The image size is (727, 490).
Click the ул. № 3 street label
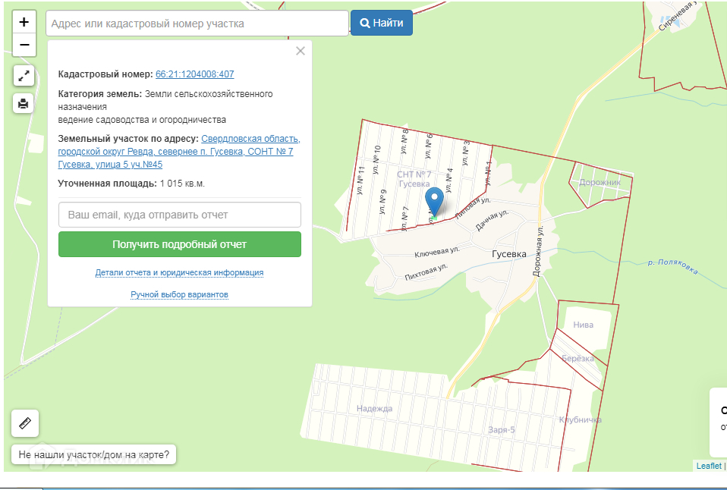click(x=465, y=153)
